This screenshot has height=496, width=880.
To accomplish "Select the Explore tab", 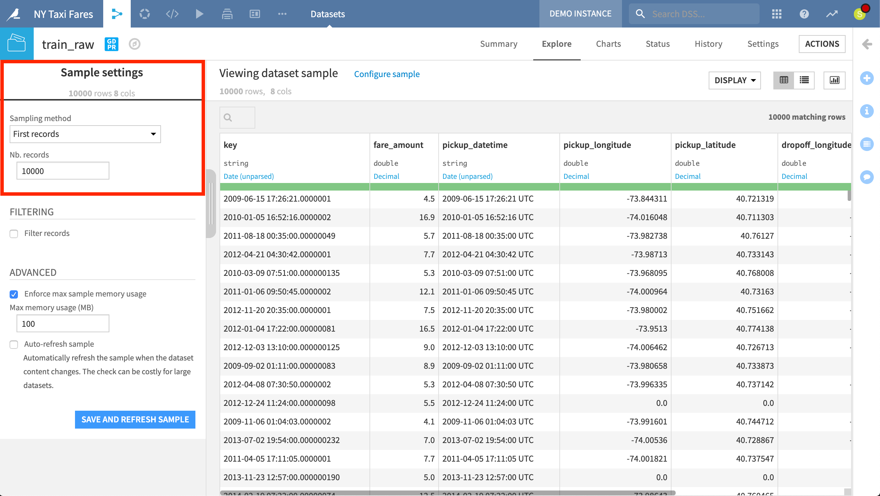I will (557, 44).
